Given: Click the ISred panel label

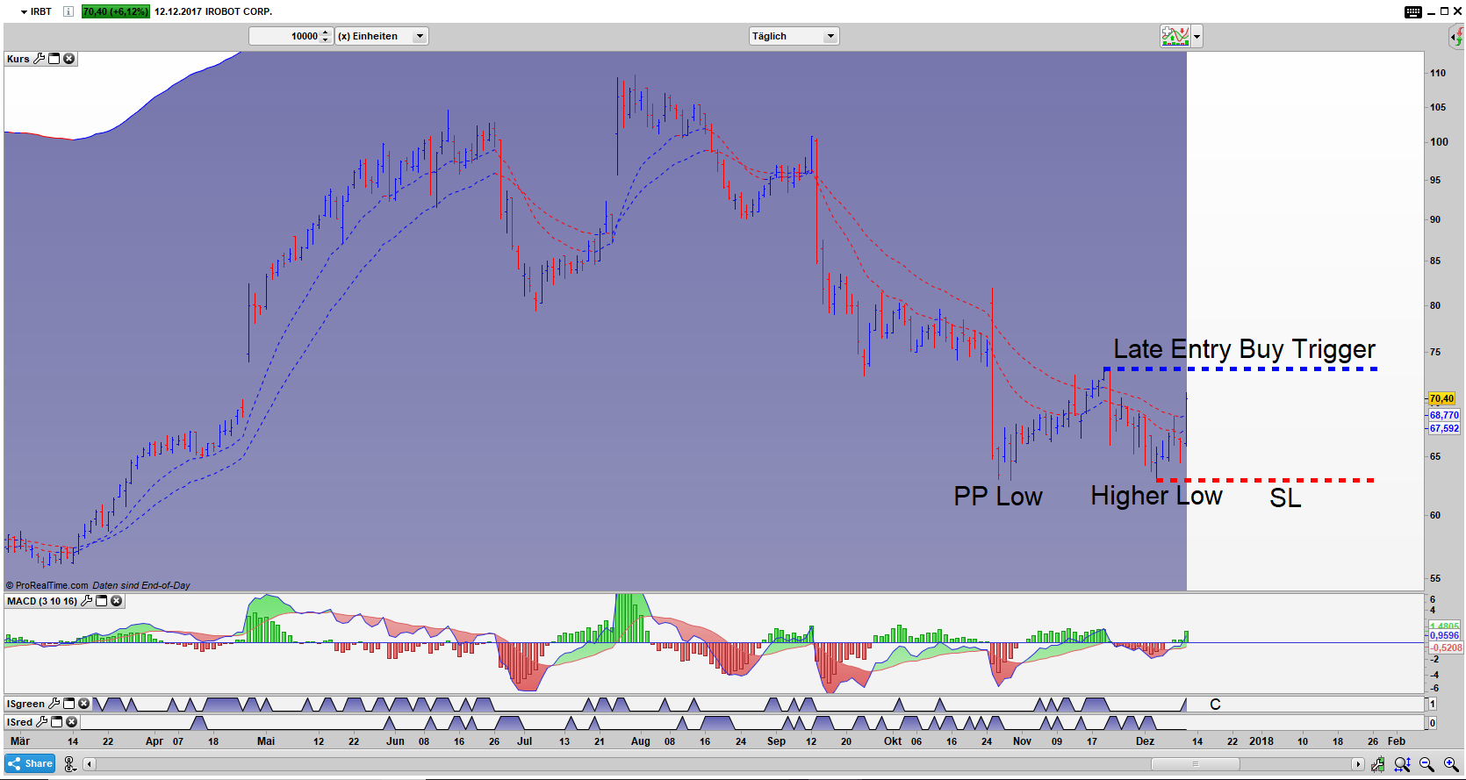Looking at the screenshot, I should pos(19,722).
